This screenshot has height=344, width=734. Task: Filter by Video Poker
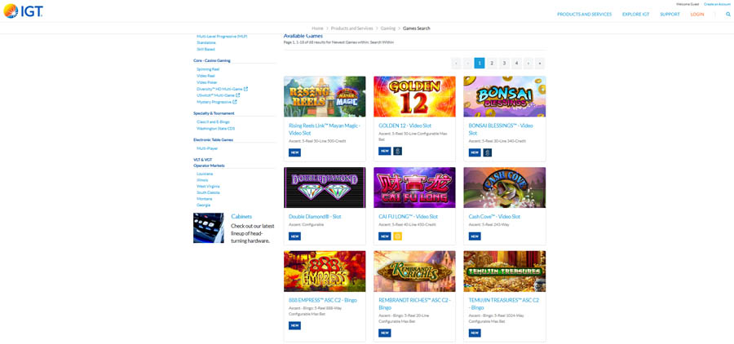pos(207,82)
